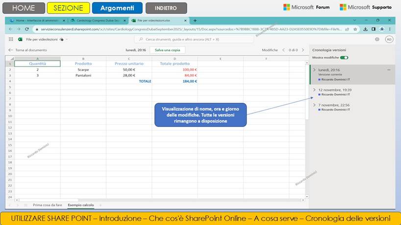401x225 pixels.
Task: Select the TOTALE label cell
Action: click(129, 81)
